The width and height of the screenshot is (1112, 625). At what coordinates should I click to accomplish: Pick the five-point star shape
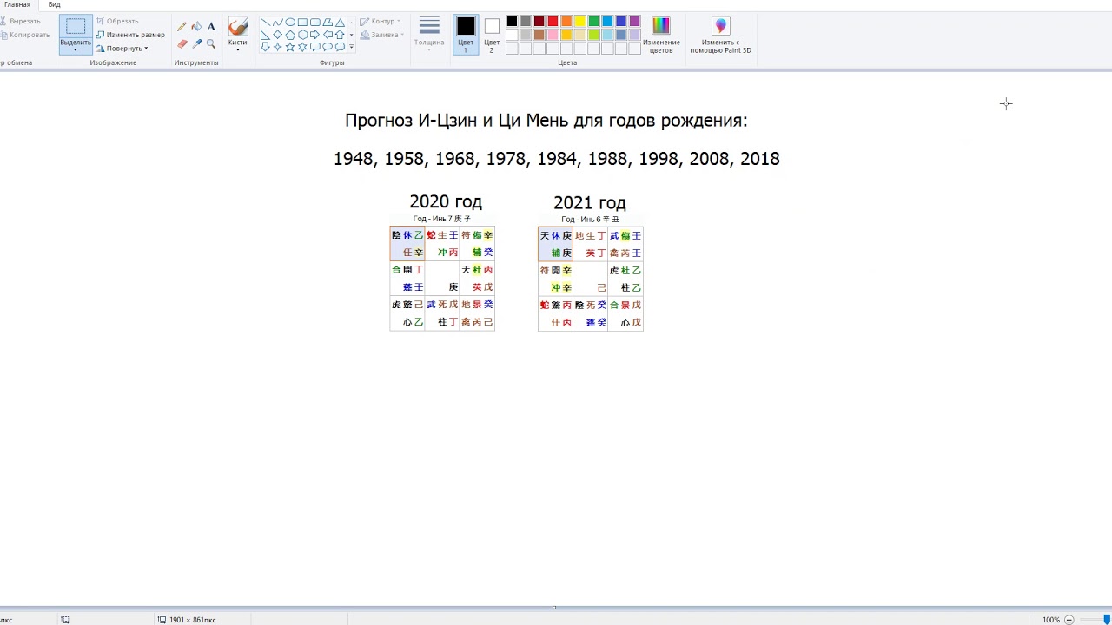click(290, 47)
